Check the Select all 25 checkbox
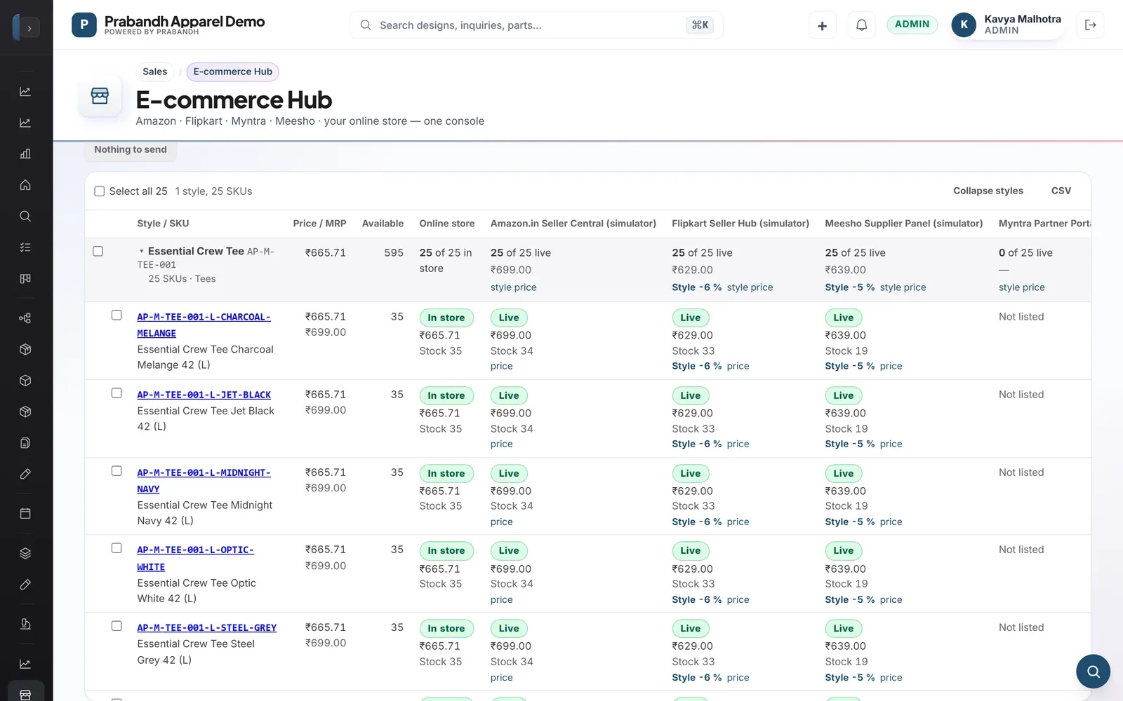This screenshot has width=1123, height=701. click(x=100, y=191)
